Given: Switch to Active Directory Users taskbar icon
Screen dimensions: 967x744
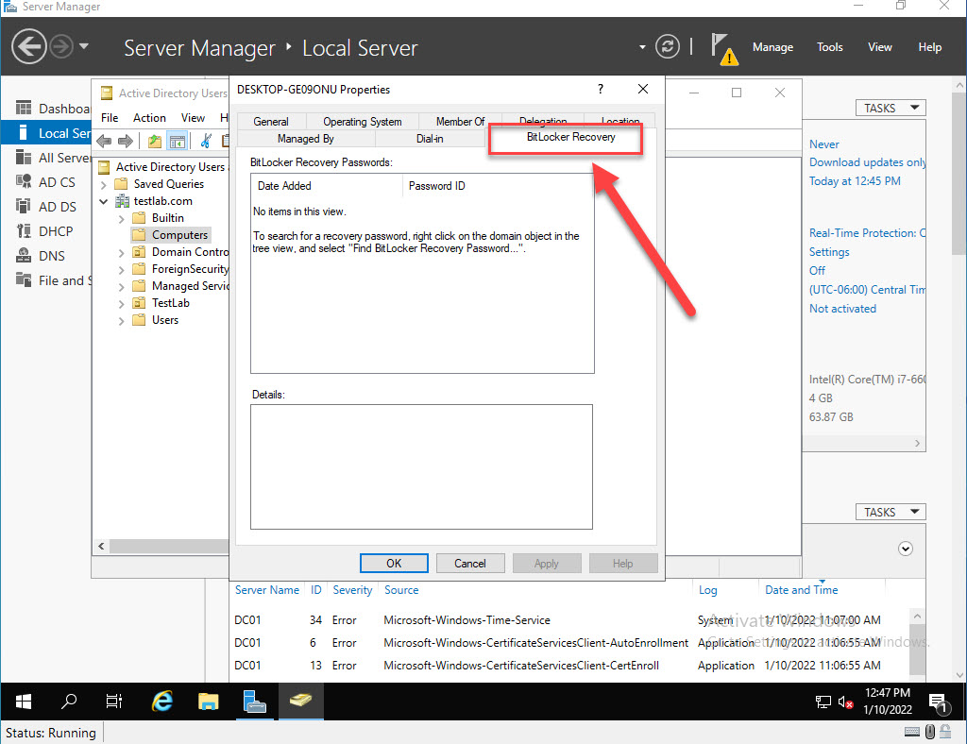Looking at the screenshot, I should pos(301,701).
